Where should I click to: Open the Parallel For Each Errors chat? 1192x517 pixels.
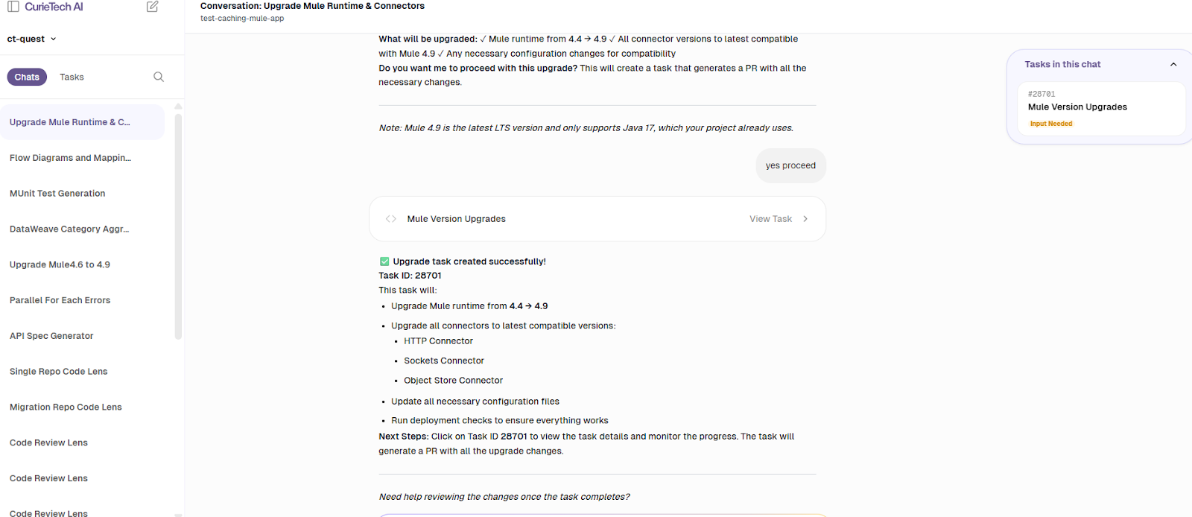pos(60,299)
